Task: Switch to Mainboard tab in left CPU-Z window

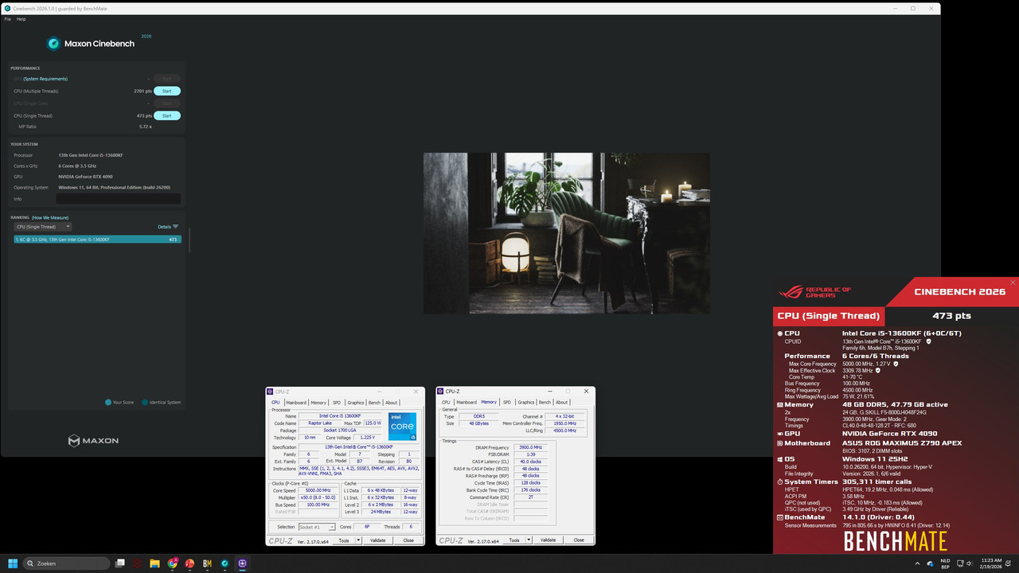Action: click(x=296, y=403)
